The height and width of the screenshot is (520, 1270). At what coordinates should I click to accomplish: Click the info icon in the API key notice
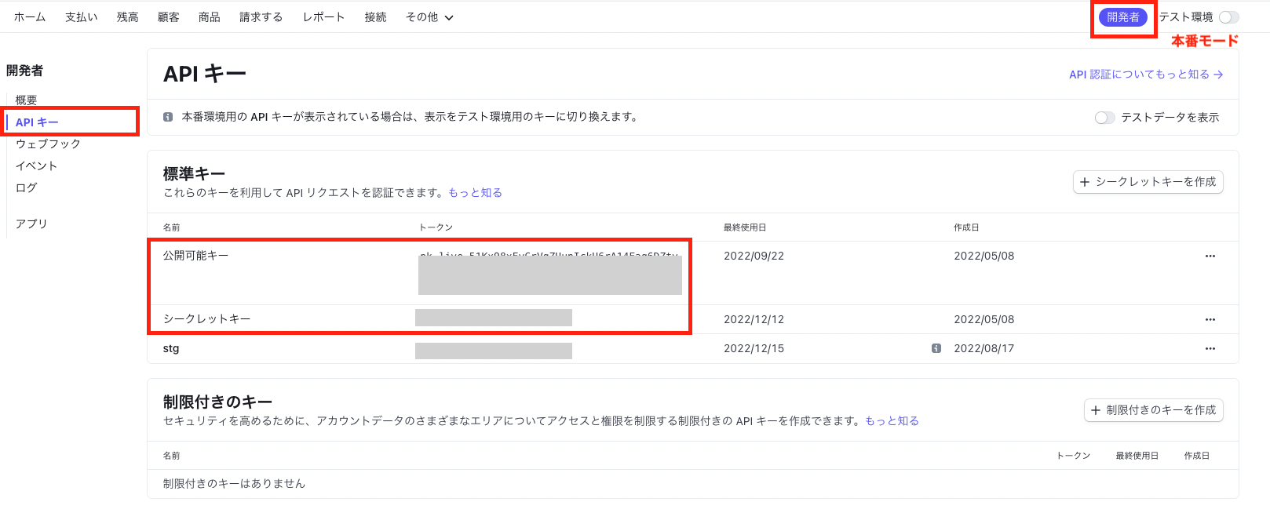coord(168,117)
